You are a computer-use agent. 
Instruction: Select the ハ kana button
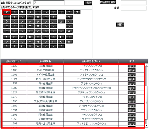pos(46,12)
